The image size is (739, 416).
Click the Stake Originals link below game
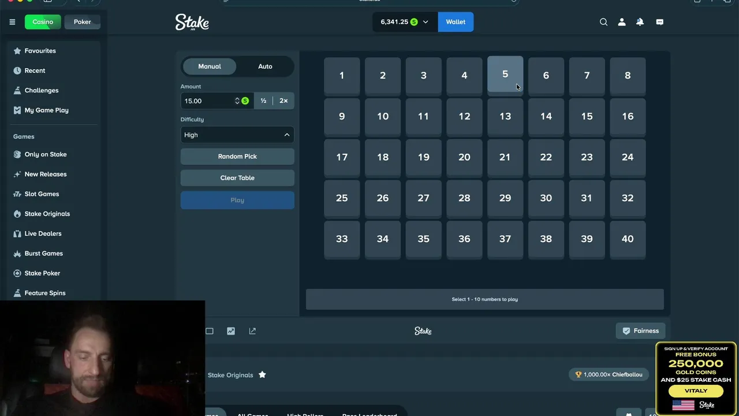point(230,375)
